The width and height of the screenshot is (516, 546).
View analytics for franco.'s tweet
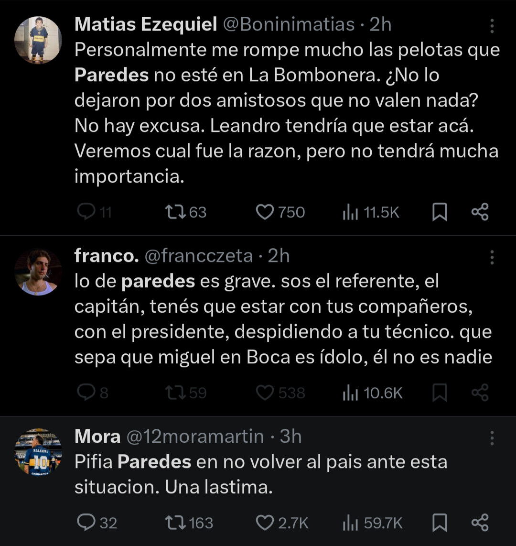coord(350,393)
